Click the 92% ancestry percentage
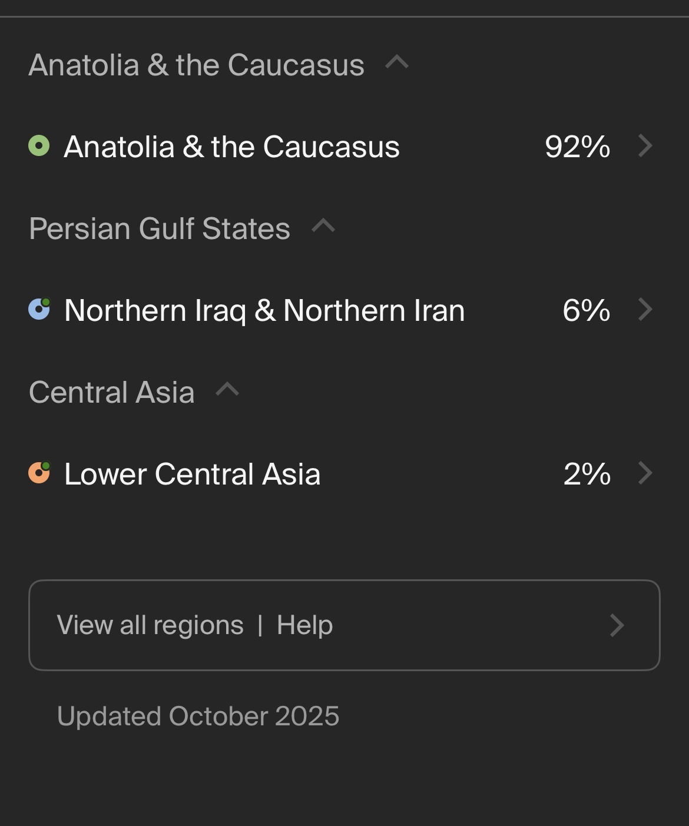 pos(577,147)
